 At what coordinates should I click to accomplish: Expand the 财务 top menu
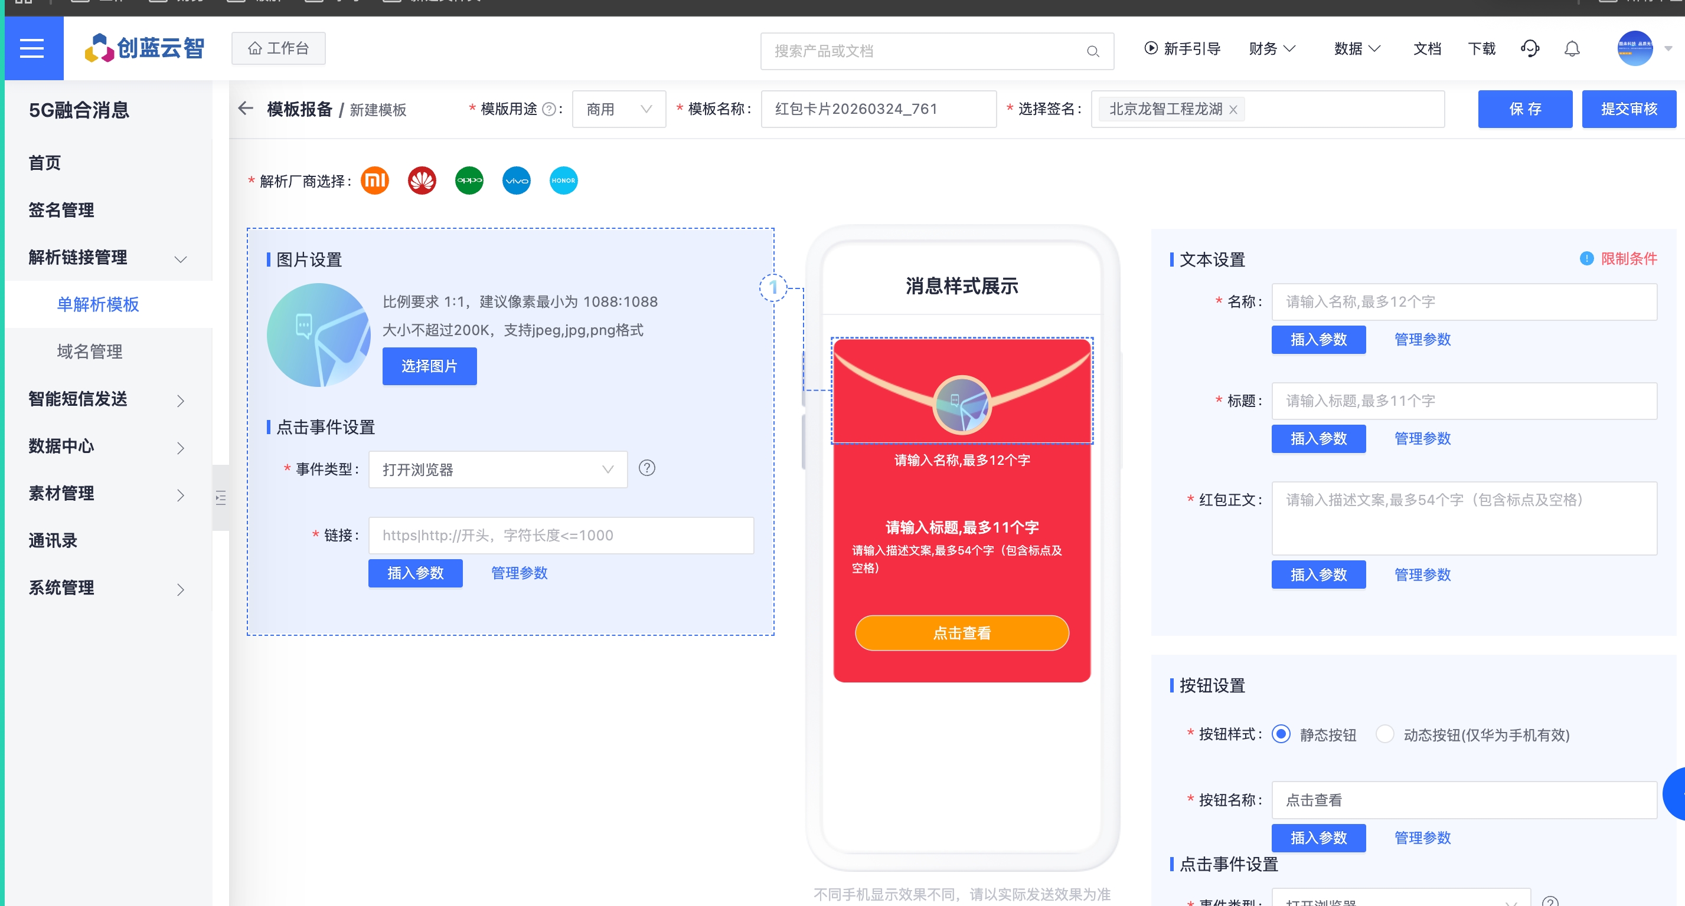(1271, 49)
